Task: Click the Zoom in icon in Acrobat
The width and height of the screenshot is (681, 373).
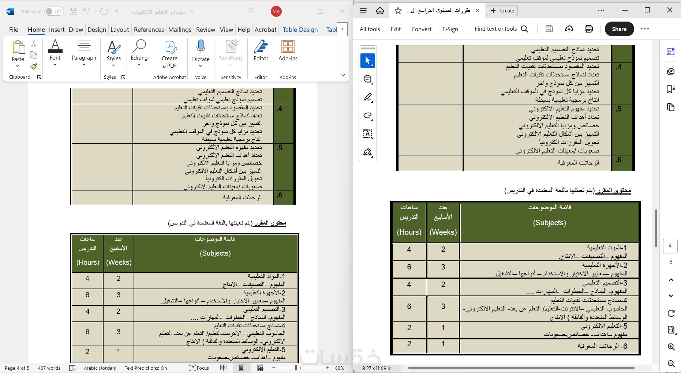Action: tap(671, 347)
